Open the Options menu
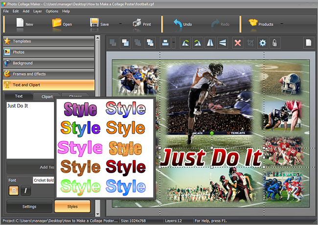Viewport: 318px width, 225px height. coord(52,11)
